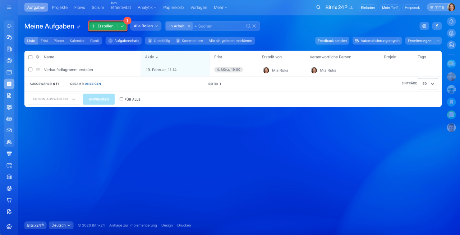Viewport: 460px width, 235px height.
Task: Open the Online Store cart icon in left sidebar
Action: (9, 200)
